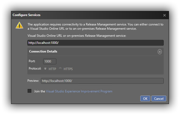Select the HTTPS protocol radio button
Screen dimensions: 180x115
pos(60,69)
